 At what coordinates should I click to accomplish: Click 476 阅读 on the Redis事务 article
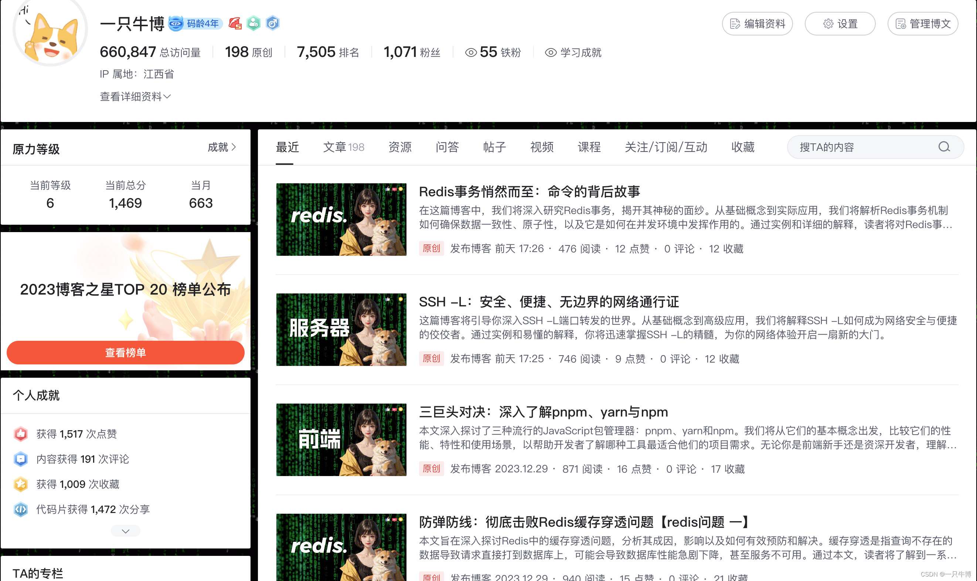click(x=579, y=249)
